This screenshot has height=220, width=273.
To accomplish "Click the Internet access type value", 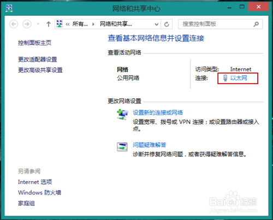I will tap(241, 69).
